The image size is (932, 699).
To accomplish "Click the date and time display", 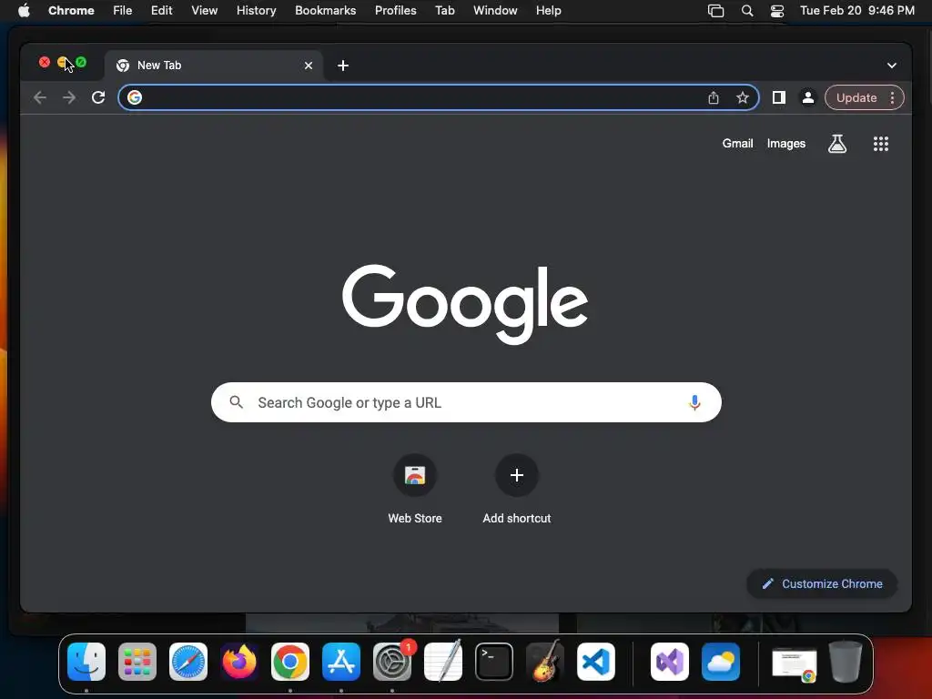I will [857, 11].
